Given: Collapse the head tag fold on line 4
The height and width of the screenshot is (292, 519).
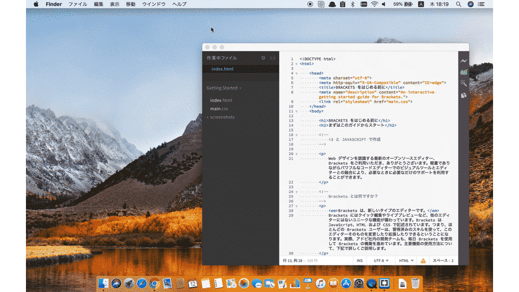Looking at the screenshot, I should point(297,74).
